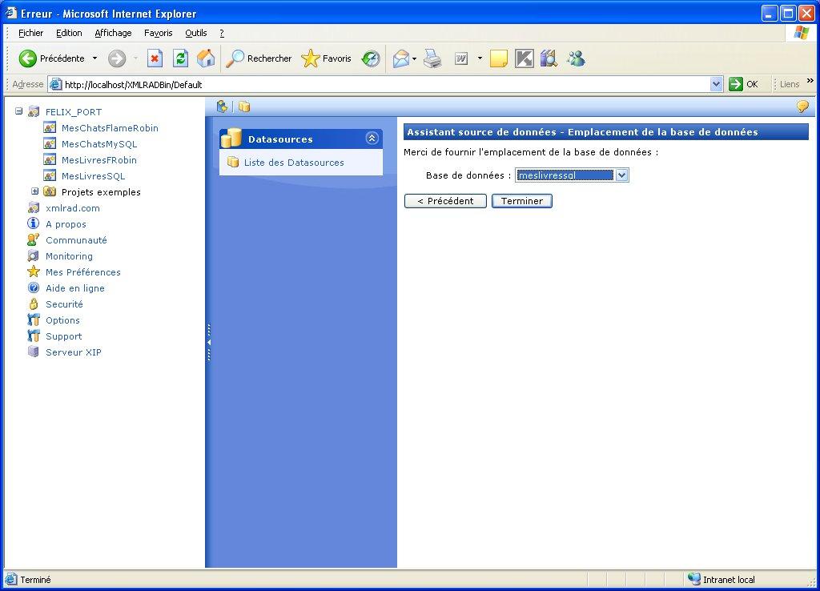The image size is (820, 591).
Task: Click the address bar URL field
Action: click(x=384, y=84)
